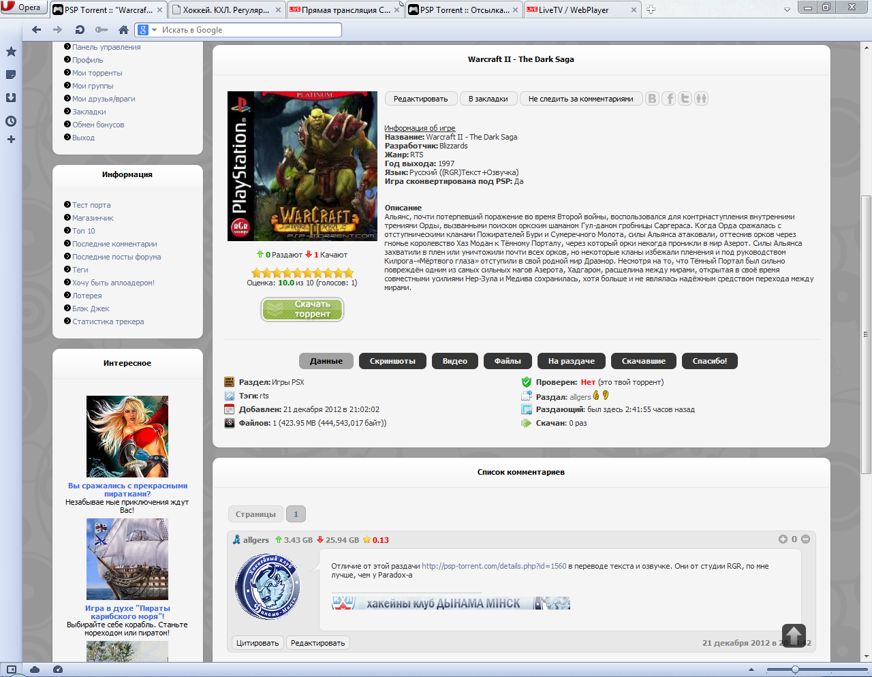
Task: Go forward to the next page
Action: 58,30
